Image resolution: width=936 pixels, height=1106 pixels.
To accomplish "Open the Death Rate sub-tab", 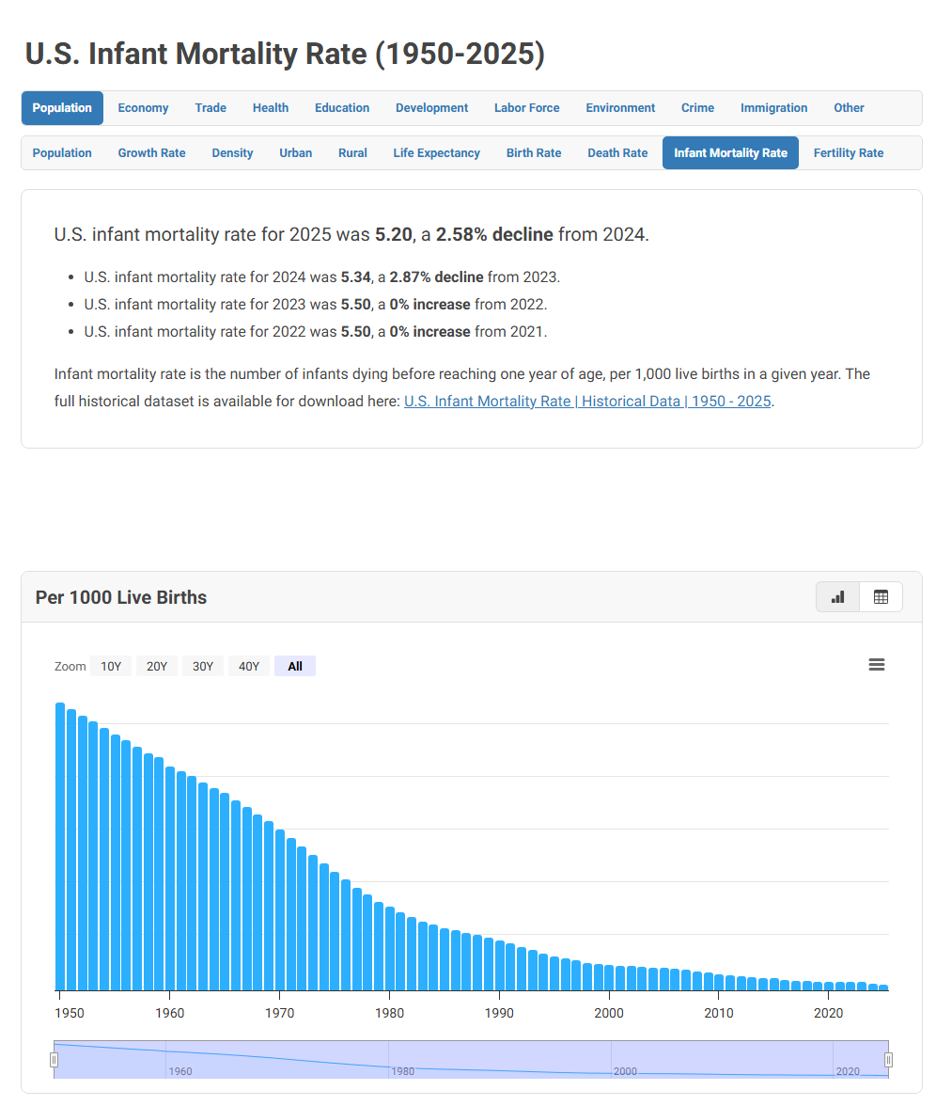I will pos(617,153).
